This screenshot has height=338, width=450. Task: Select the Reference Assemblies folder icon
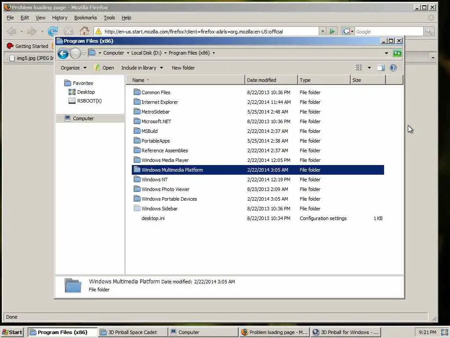[137, 151]
